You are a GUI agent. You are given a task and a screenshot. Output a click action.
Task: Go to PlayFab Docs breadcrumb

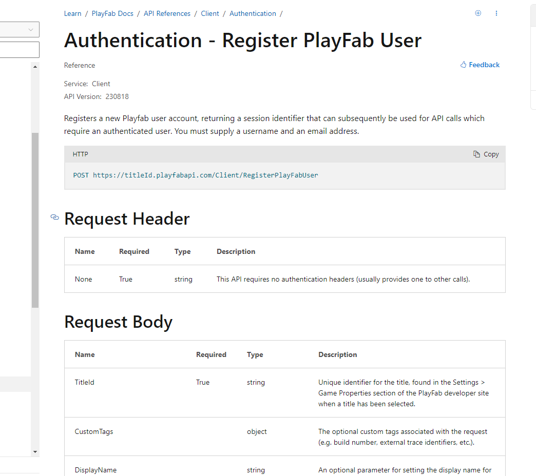[x=112, y=14]
